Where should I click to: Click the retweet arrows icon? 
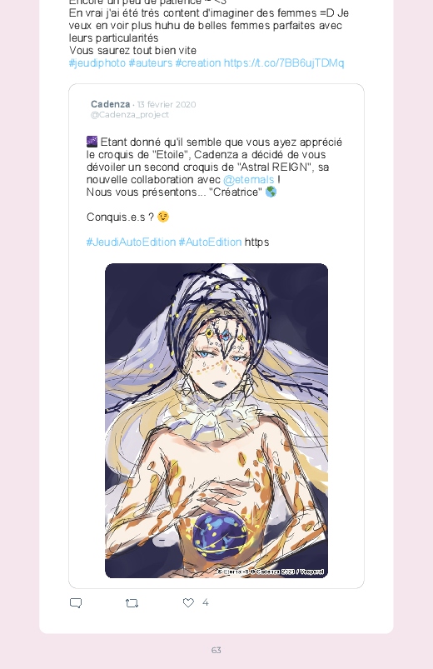132,603
